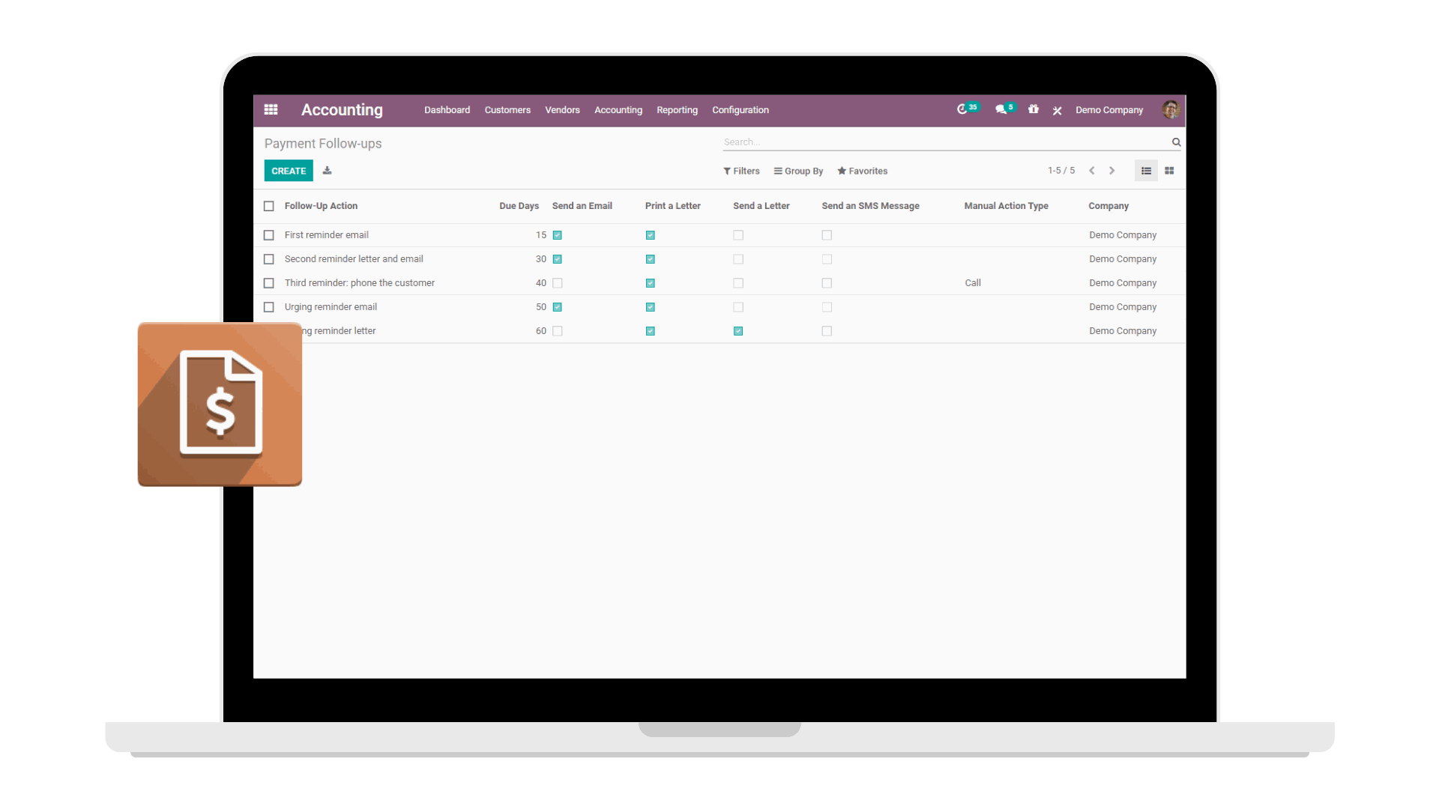The image size is (1439, 809).
Task: Click the Reporting menu tab
Action: point(677,109)
